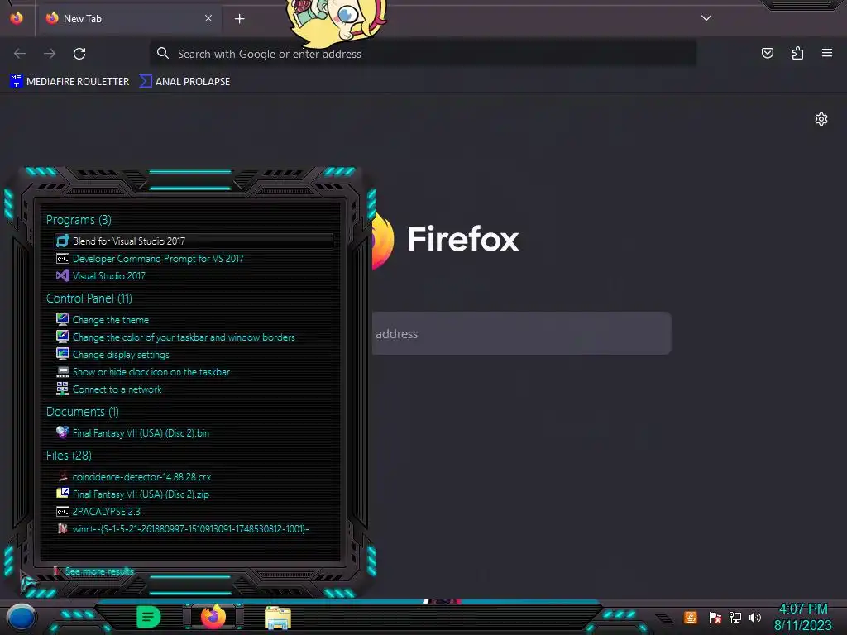Click the Firefox taskbar icon
The image size is (847, 635).
[213, 617]
